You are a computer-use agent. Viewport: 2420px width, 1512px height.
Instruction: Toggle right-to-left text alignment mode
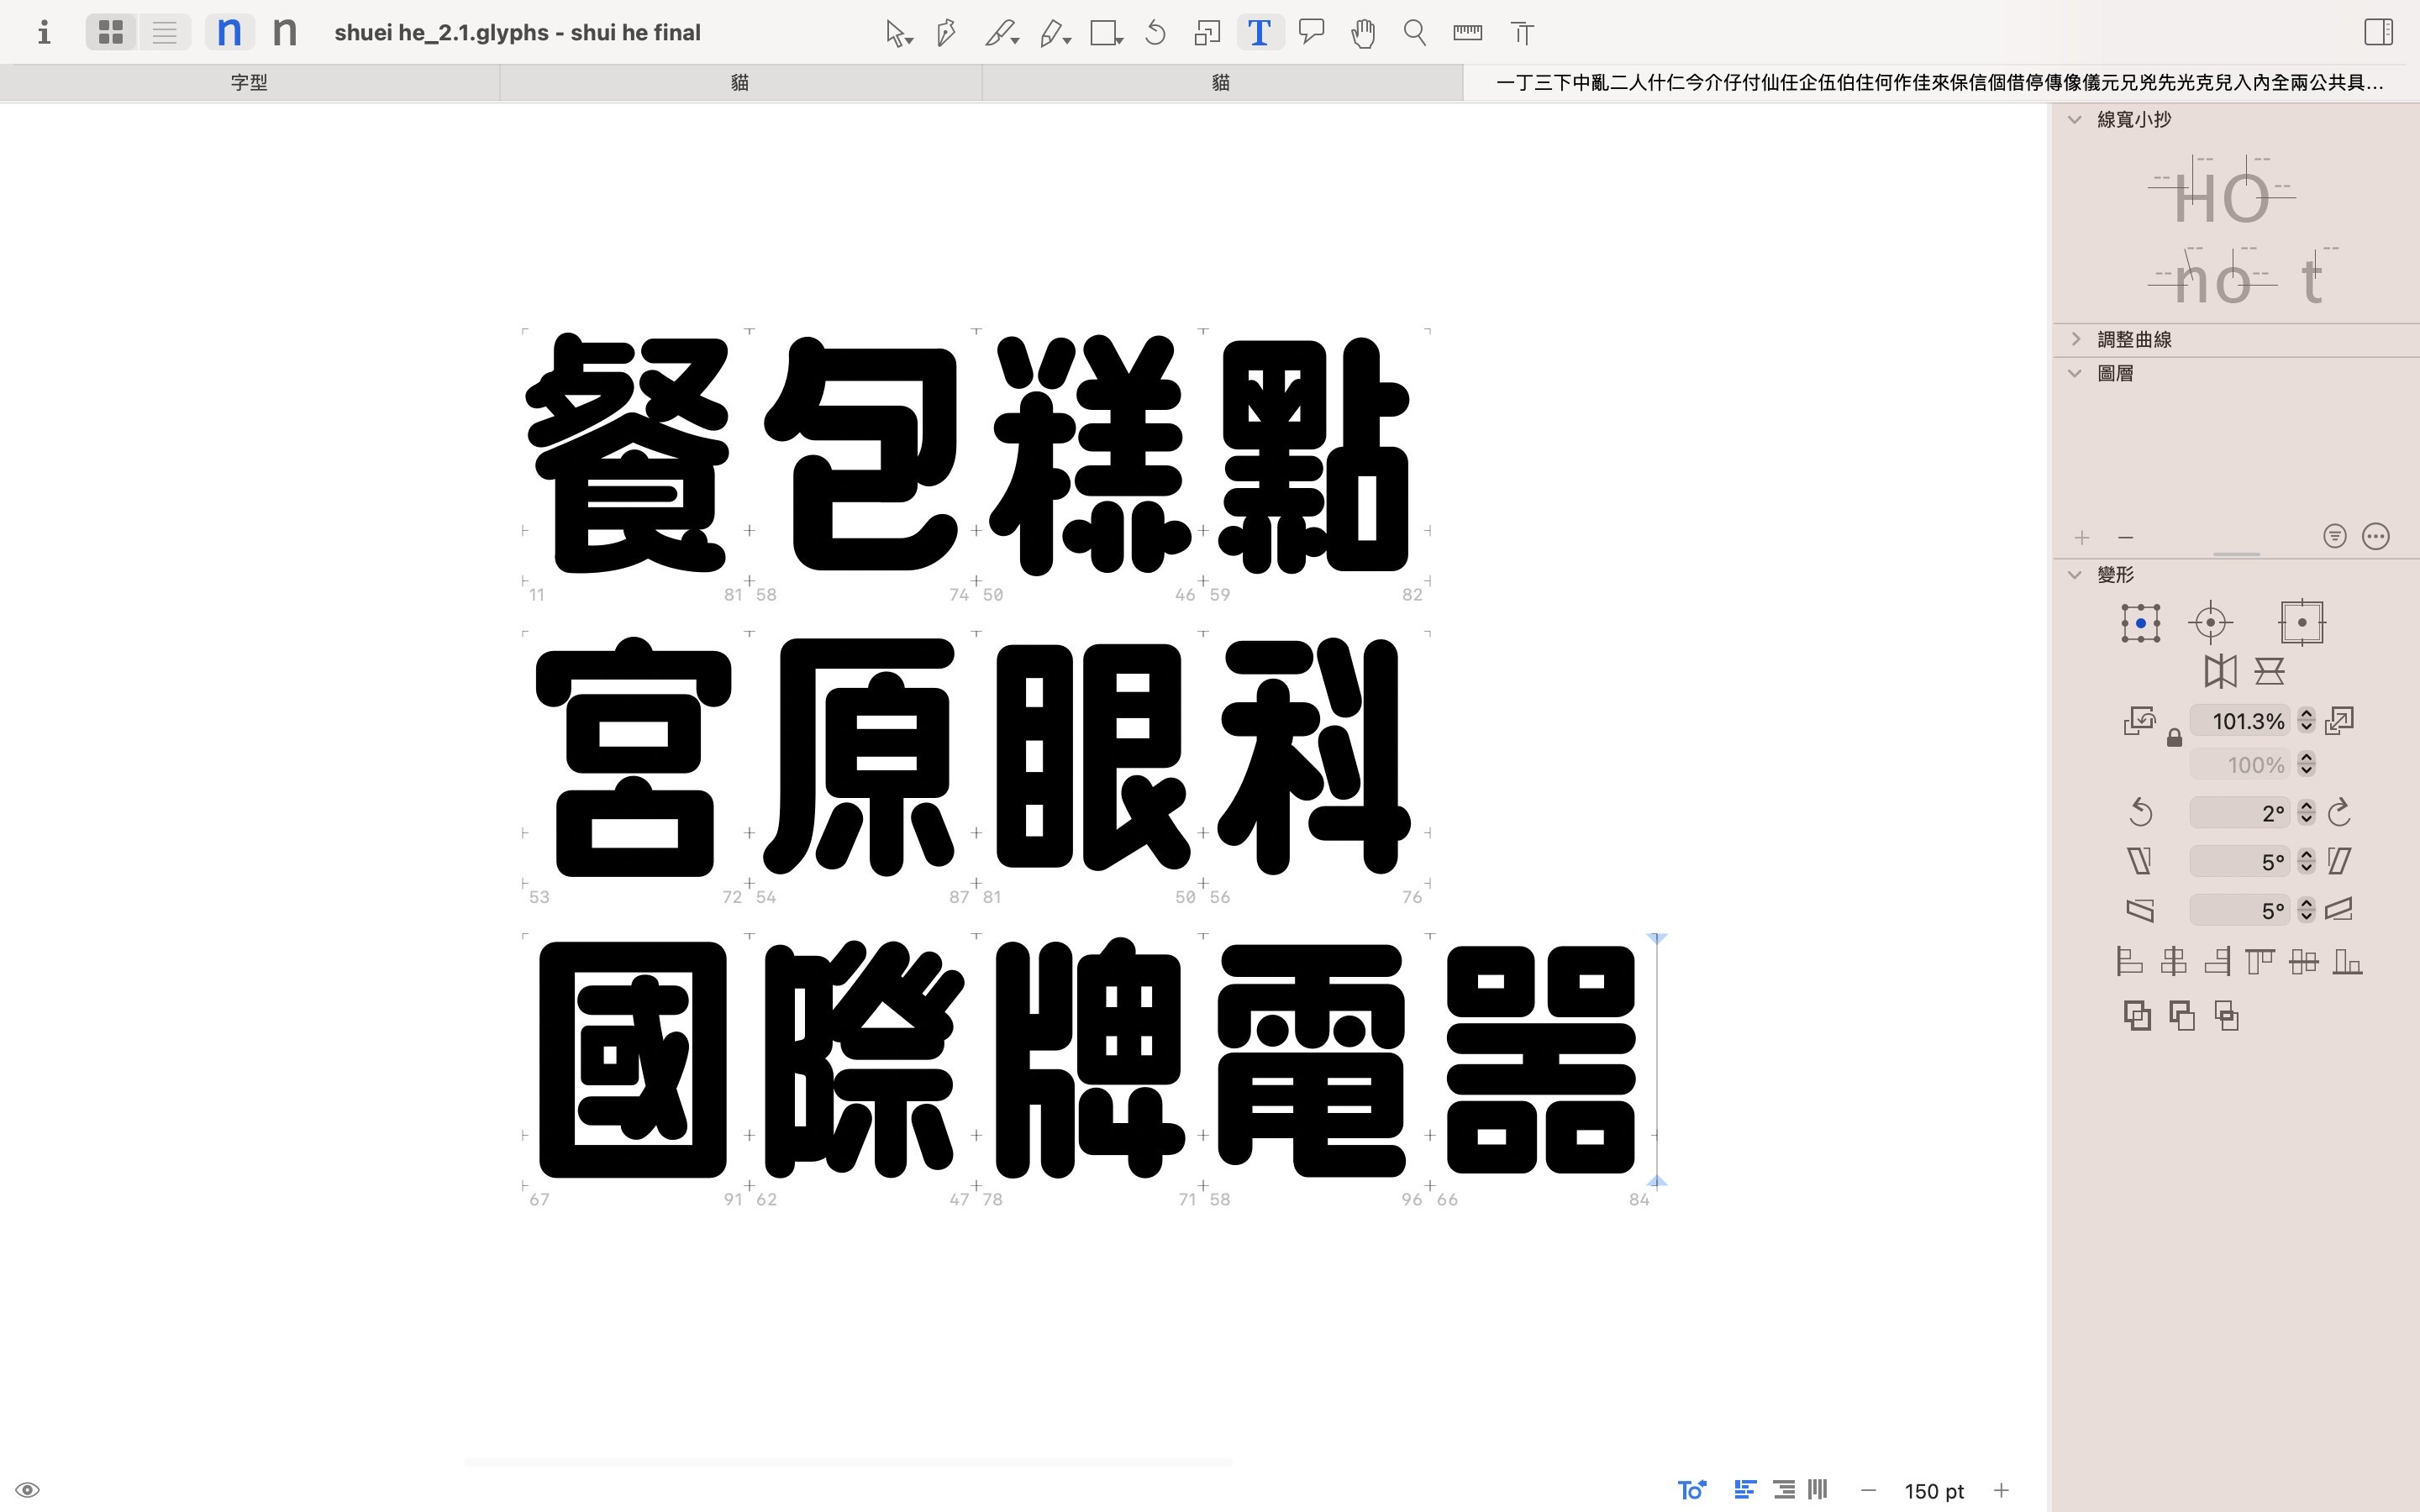pyautogui.click(x=1783, y=1490)
